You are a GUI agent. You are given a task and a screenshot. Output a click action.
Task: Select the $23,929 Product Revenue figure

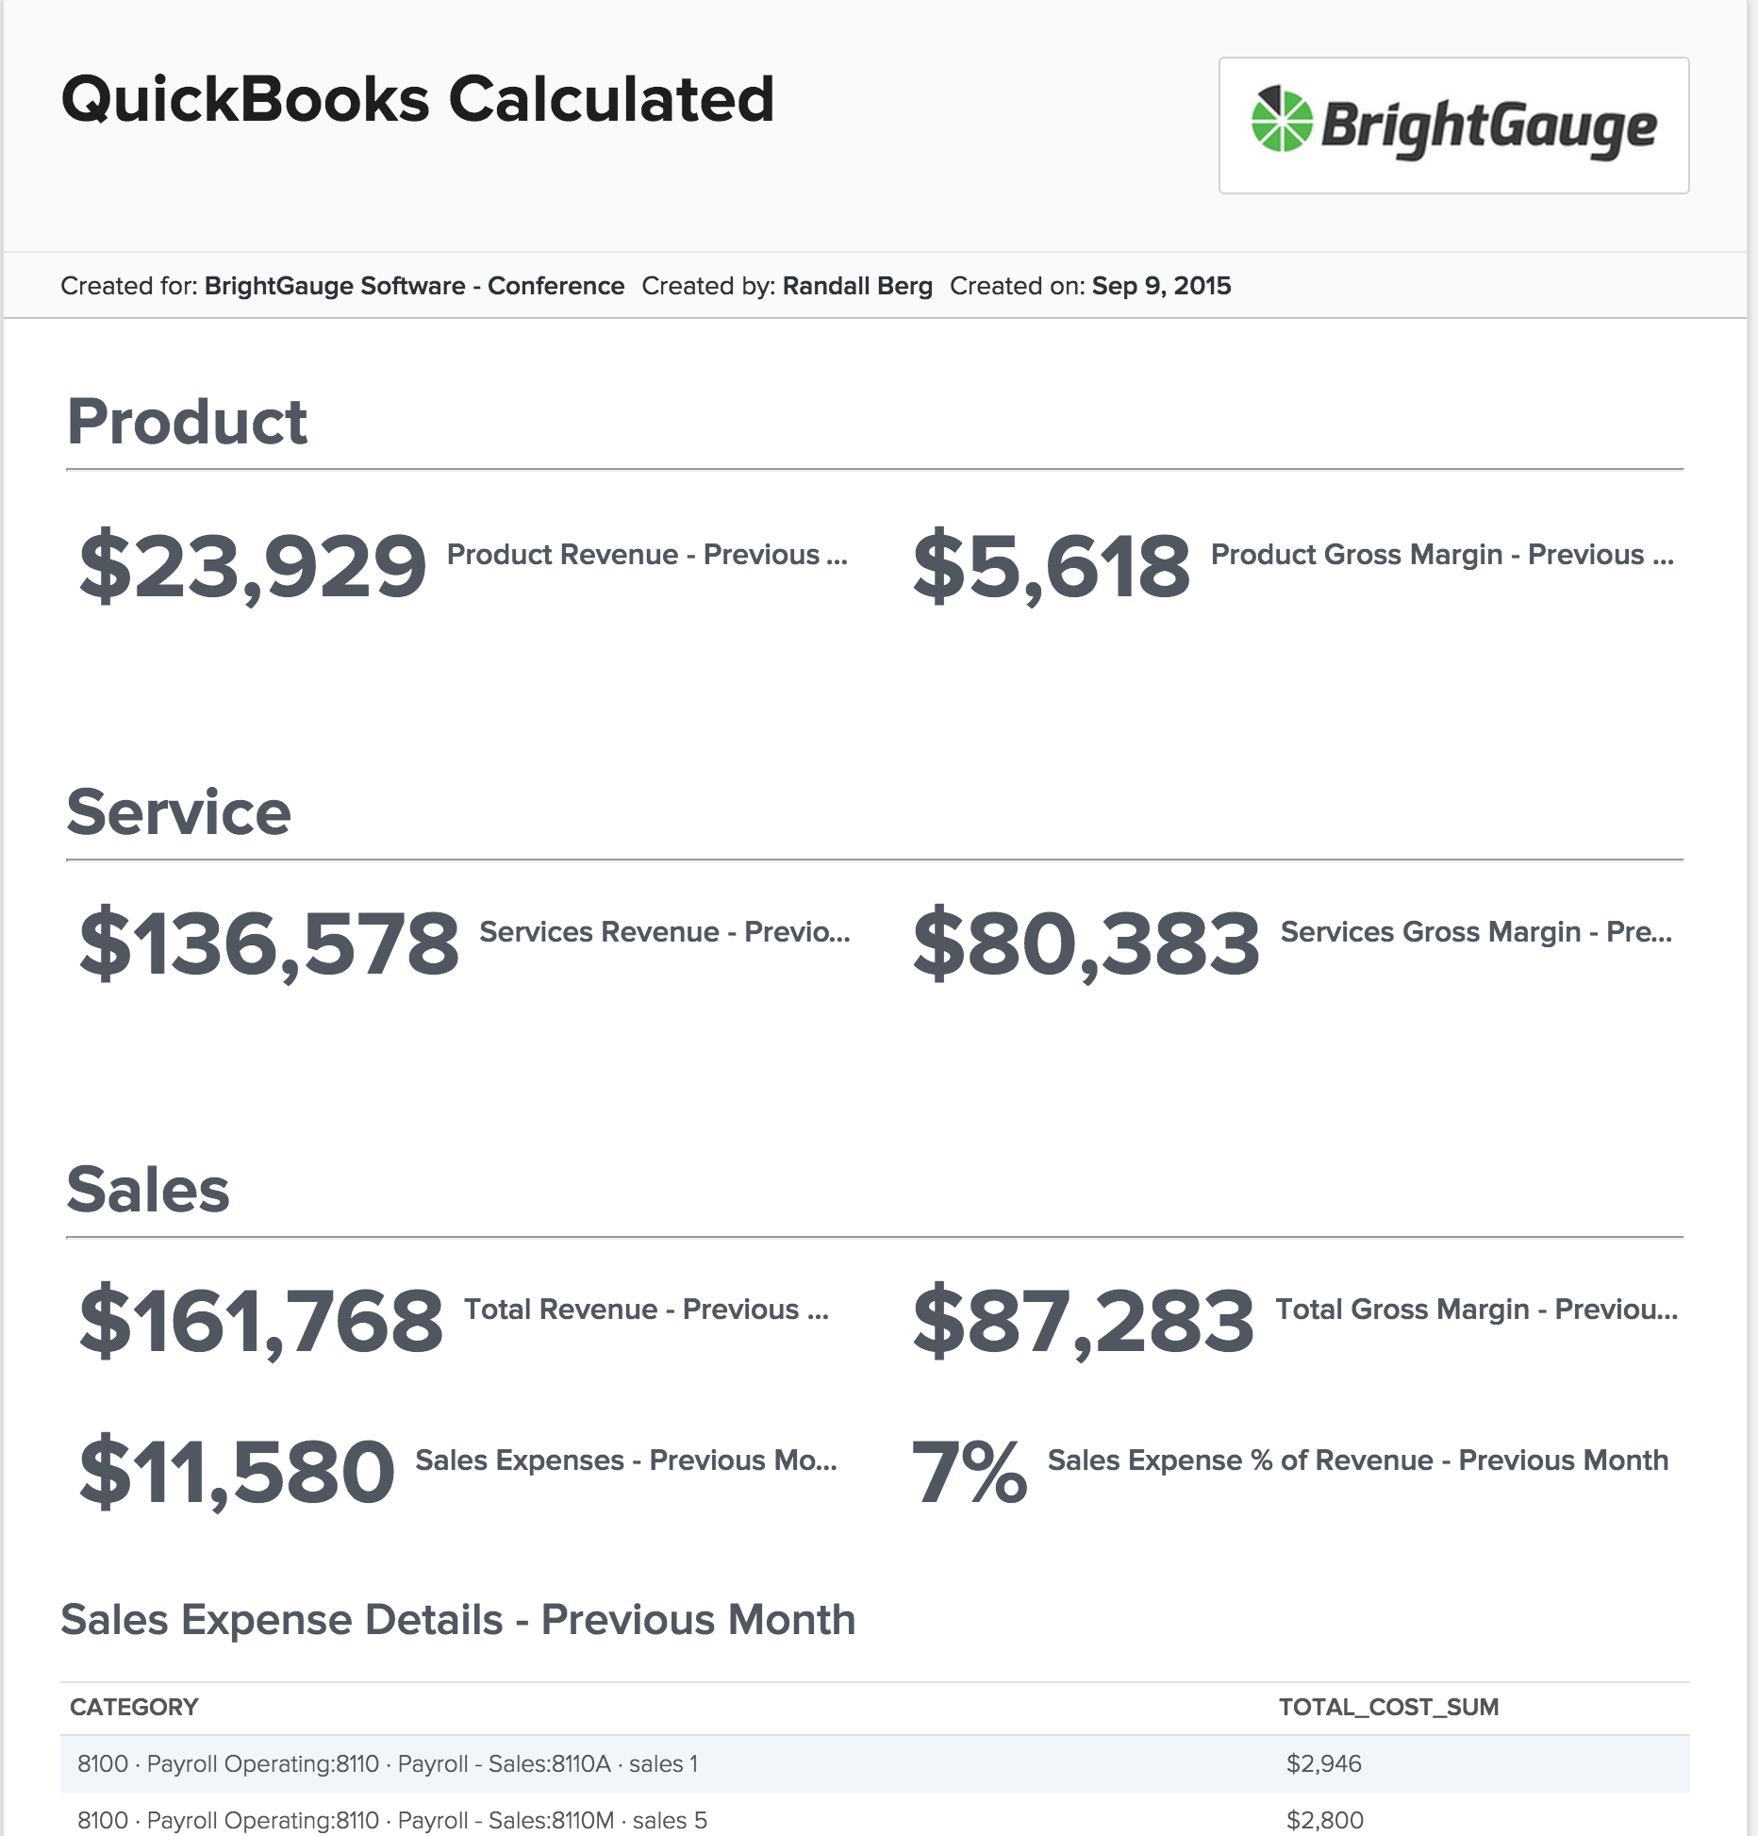(x=253, y=566)
